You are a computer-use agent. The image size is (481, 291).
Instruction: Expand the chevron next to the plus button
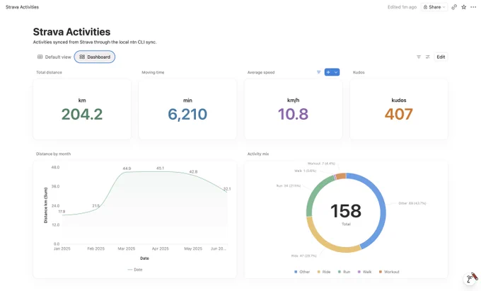(x=336, y=72)
